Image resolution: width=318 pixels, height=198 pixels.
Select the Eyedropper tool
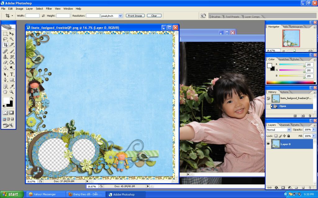pyautogui.click(x=12, y=86)
